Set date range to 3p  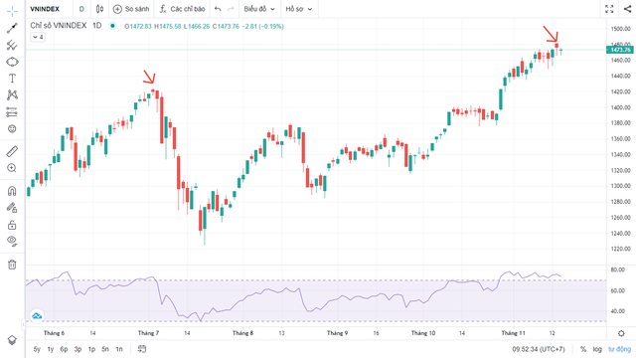pyautogui.click(x=78, y=349)
